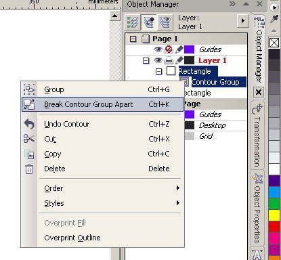Collapse Layer 1 tree node
281x260 pixels.
(x=146, y=60)
